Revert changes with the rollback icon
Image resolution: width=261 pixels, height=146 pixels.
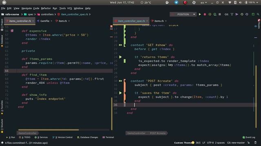pos(247,15)
